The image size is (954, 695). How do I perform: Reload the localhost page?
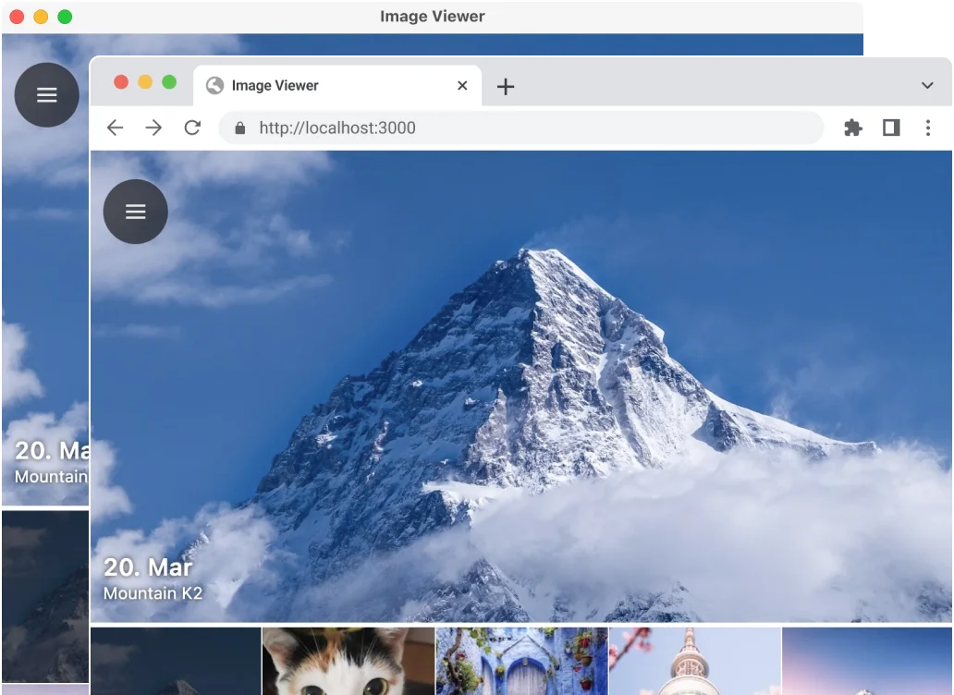coord(192,128)
